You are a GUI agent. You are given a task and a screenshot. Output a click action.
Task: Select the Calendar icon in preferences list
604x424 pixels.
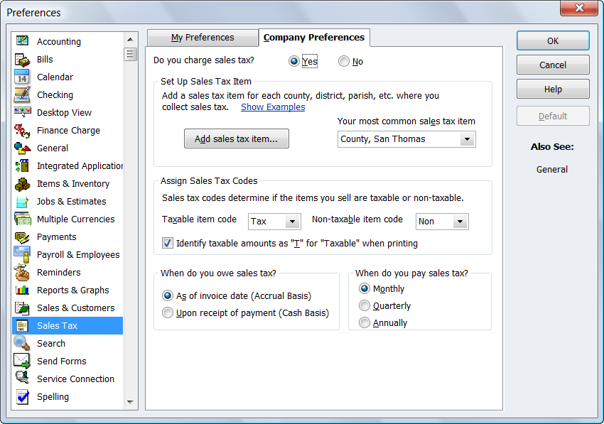[x=22, y=77]
